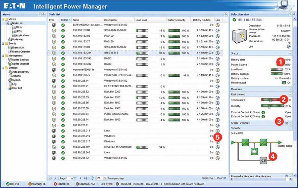Open link icon for 151.110.153.88 row
The image size is (298, 188).
click(x=218, y=30)
